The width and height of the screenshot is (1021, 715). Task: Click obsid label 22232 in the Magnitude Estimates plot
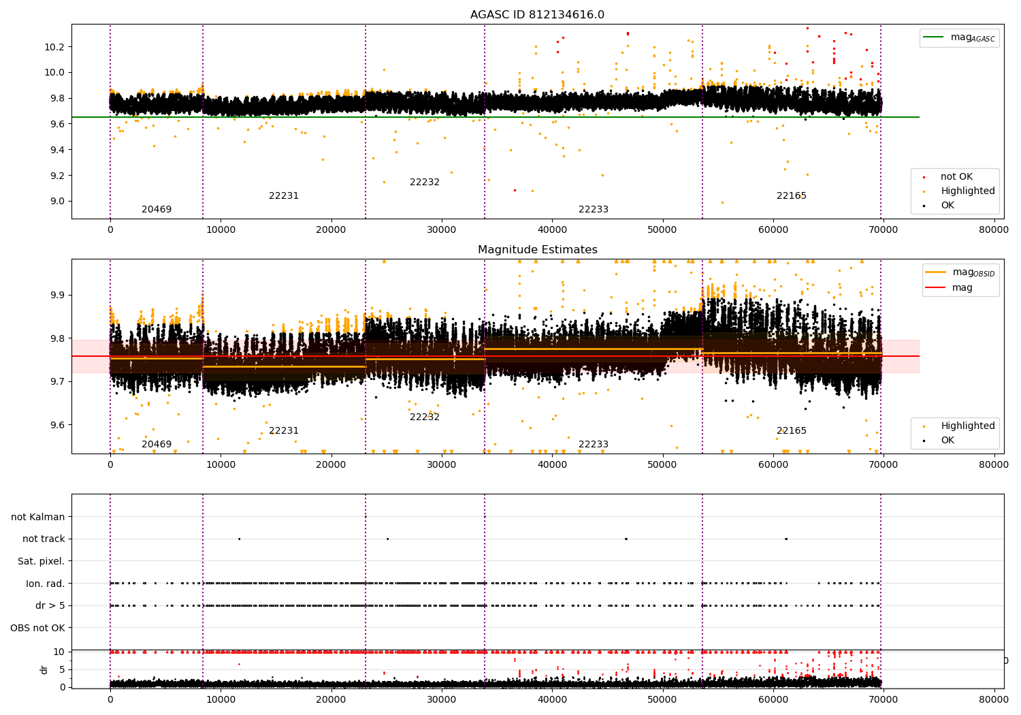point(425,417)
